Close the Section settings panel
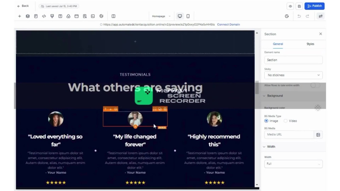 [x=321, y=34]
